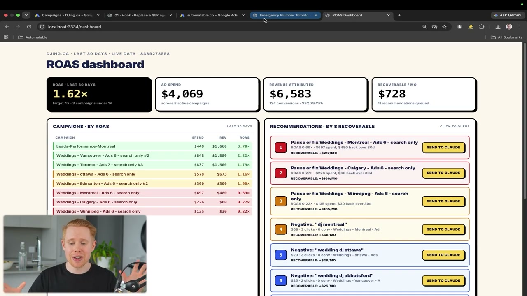Click the SPEND column header
Viewport: 527px width, 296px height.
pyautogui.click(x=198, y=138)
